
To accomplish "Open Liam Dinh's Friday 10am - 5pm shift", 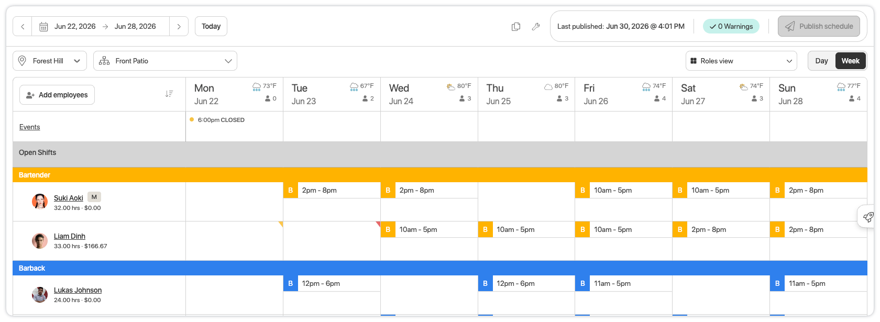I will tap(623, 229).
